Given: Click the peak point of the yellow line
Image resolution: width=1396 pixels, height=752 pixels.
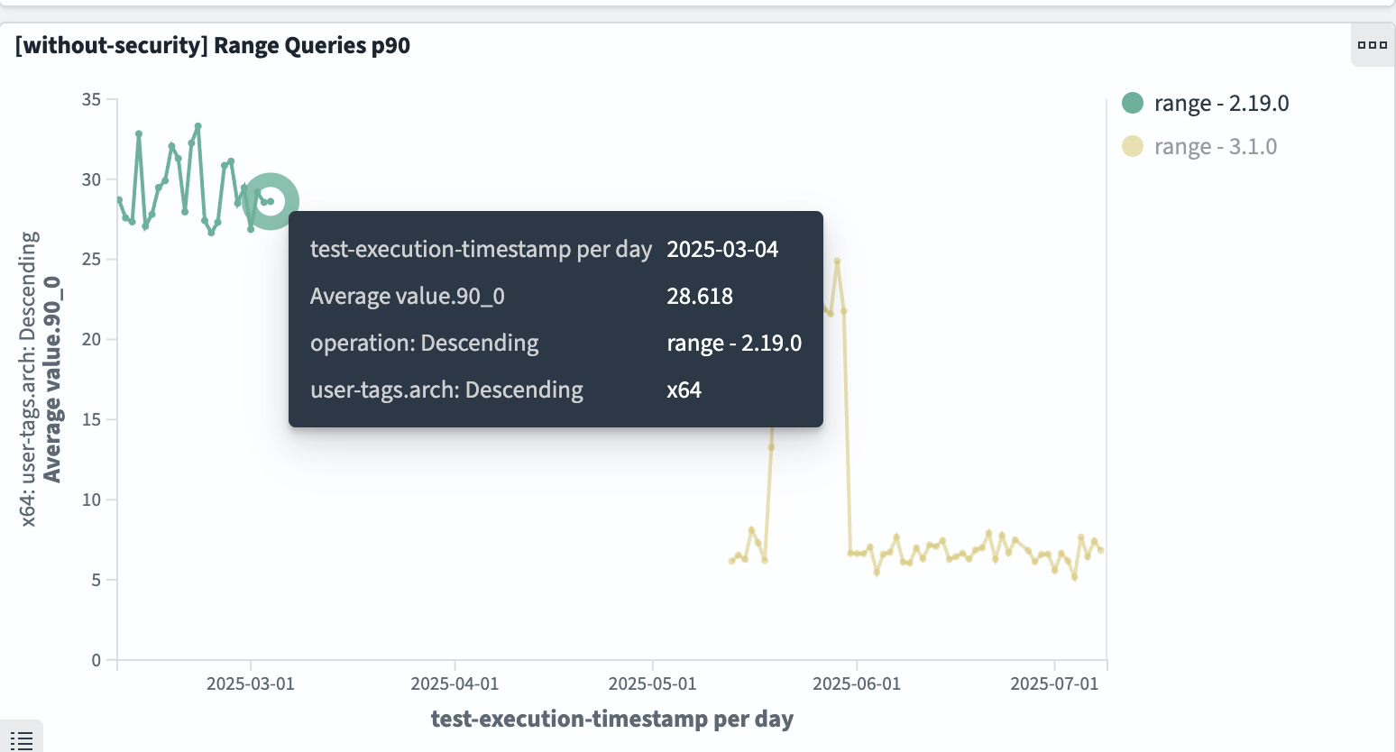Looking at the screenshot, I should [838, 261].
